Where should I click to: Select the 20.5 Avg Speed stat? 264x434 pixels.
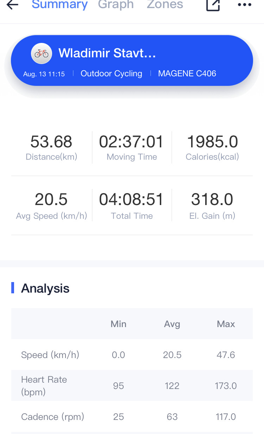tap(51, 206)
